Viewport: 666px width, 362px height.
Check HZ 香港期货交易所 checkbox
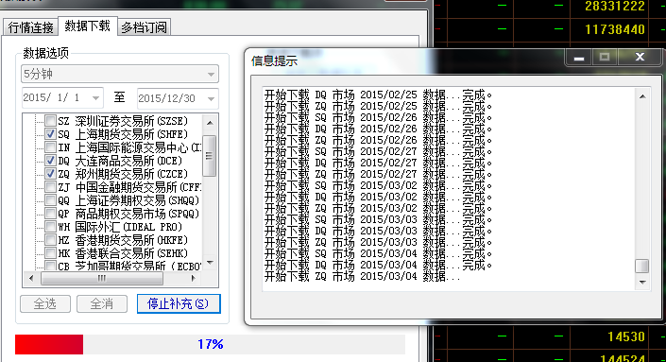[51, 240]
